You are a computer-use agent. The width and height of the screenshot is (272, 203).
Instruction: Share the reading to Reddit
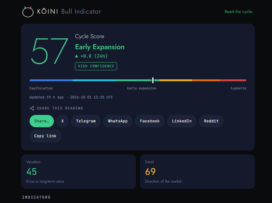pyautogui.click(x=211, y=121)
